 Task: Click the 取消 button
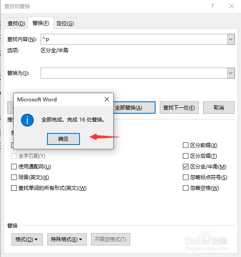(218, 107)
